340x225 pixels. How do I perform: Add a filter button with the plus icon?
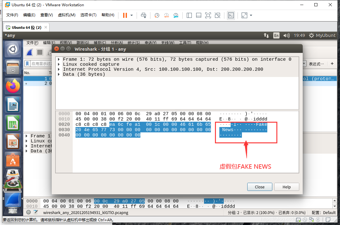coord(332,64)
